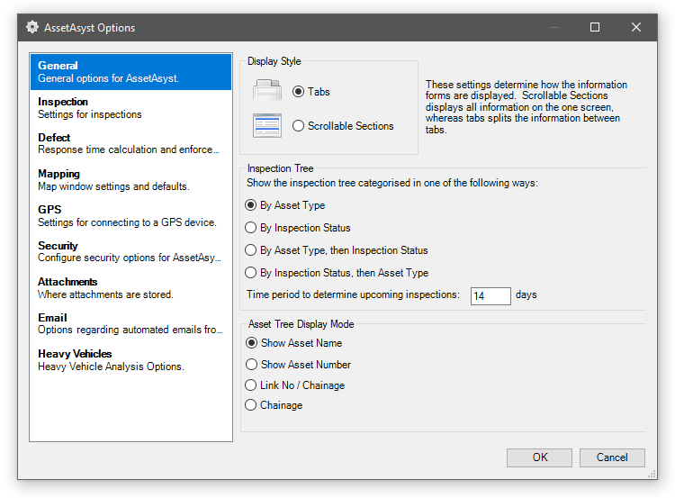Click the Tabs display style icon

tap(266, 91)
